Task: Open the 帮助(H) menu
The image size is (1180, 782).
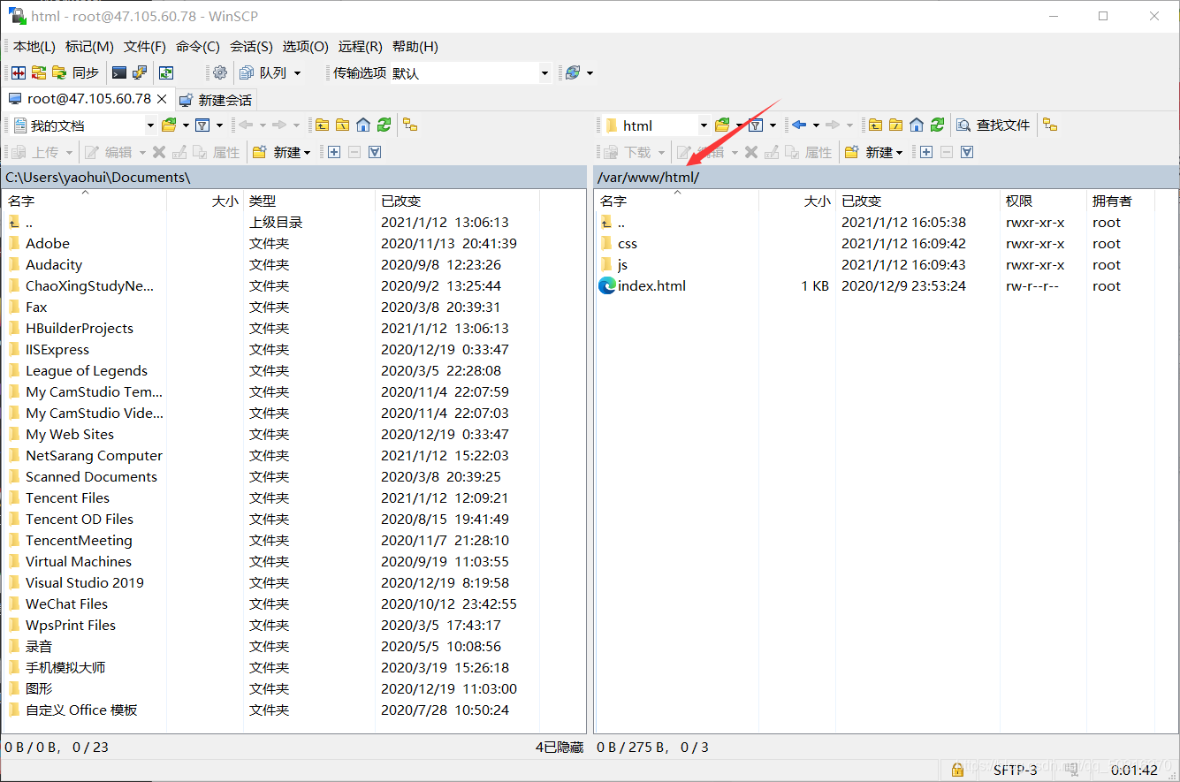Action: click(x=415, y=47)
